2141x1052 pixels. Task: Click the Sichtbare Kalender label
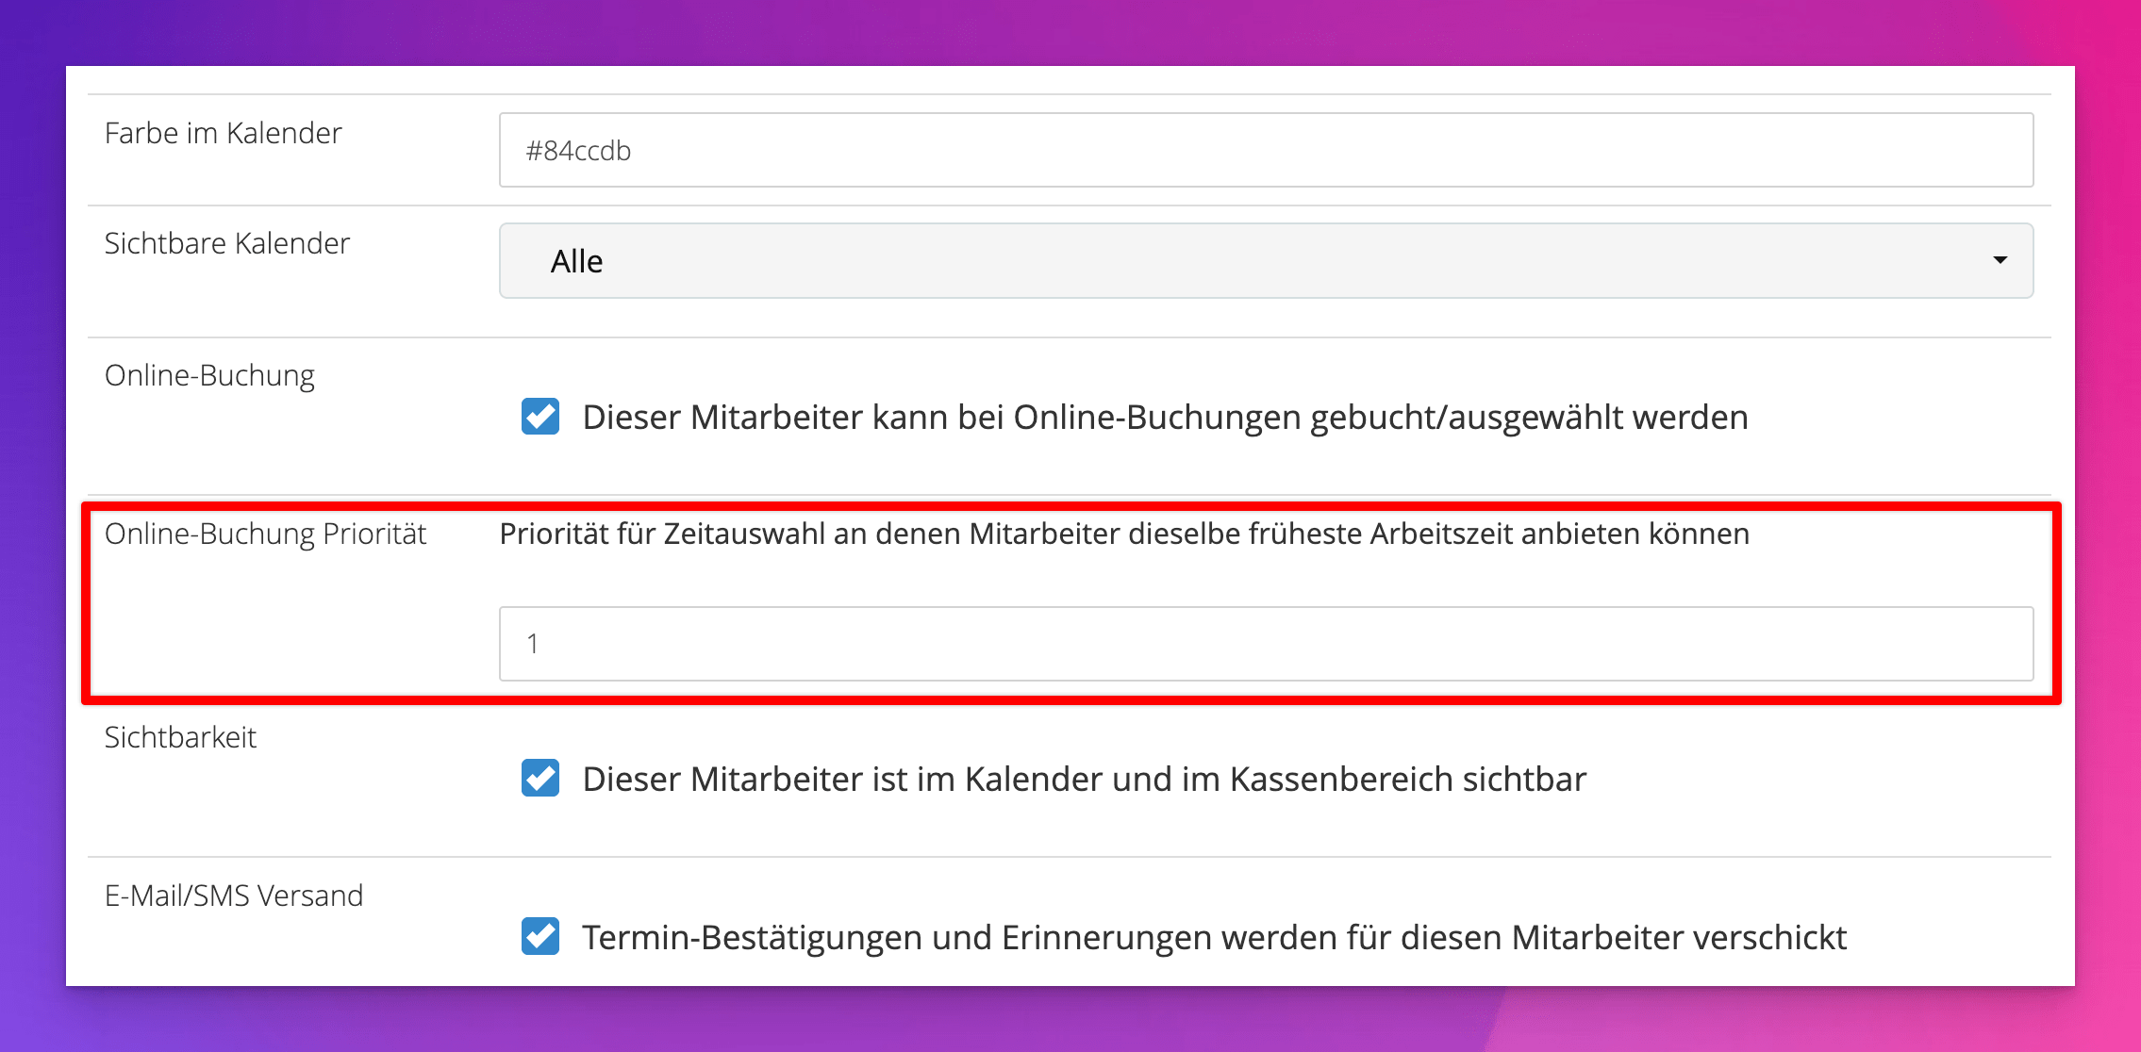click(x=226, y=244)
